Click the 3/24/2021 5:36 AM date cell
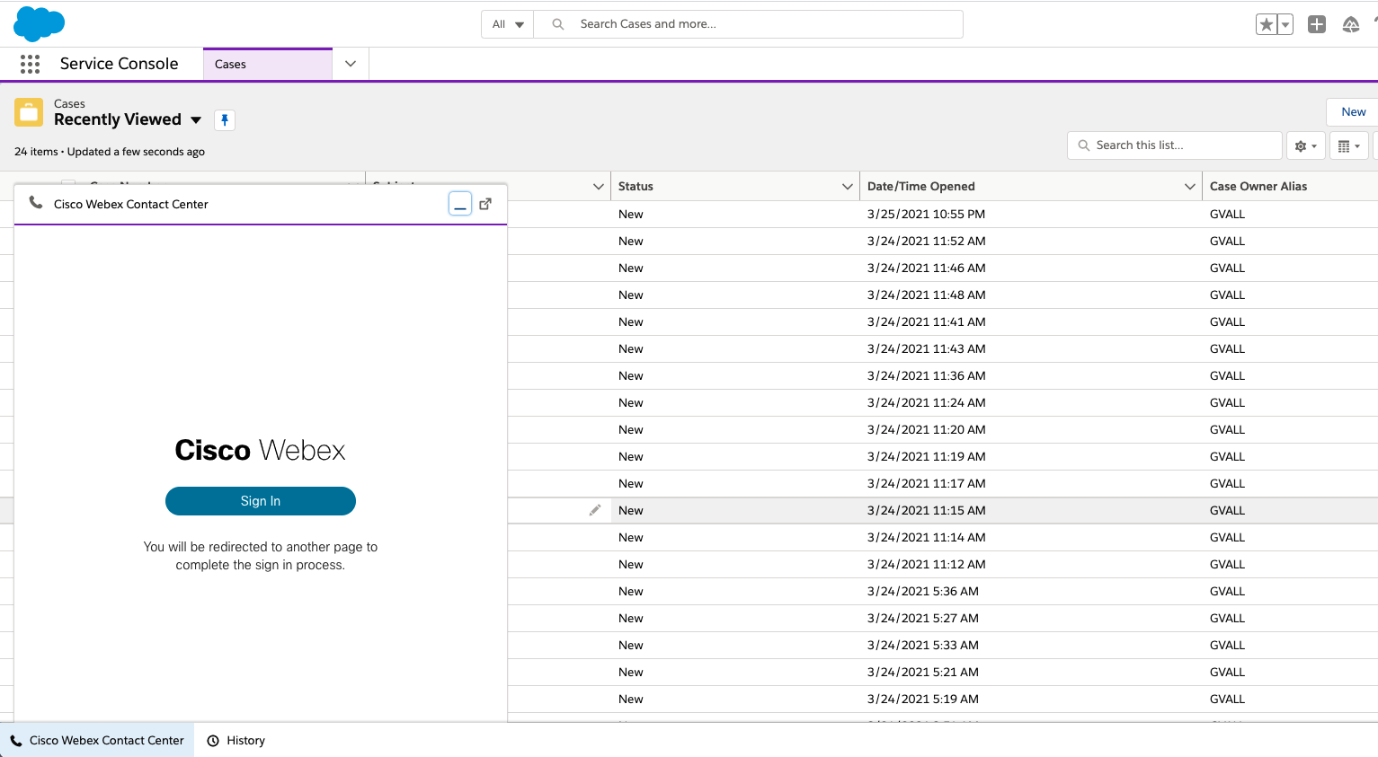Screen dimensions: 1378x757 pos(923,592)
